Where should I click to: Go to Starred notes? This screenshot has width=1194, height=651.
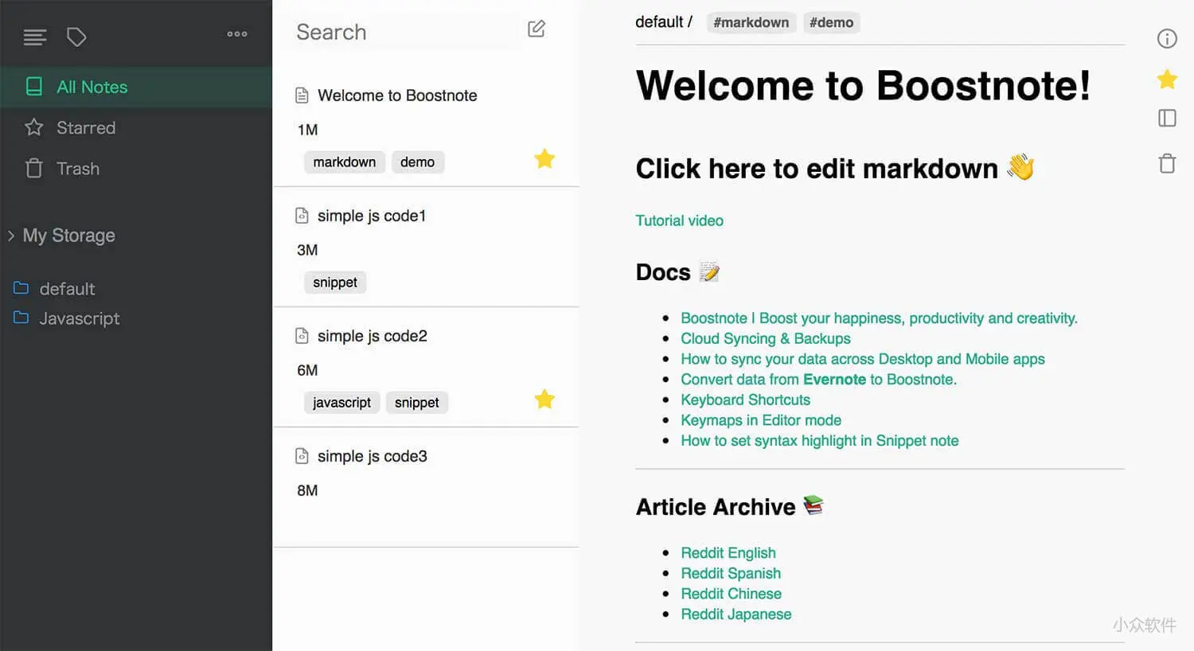85,128
